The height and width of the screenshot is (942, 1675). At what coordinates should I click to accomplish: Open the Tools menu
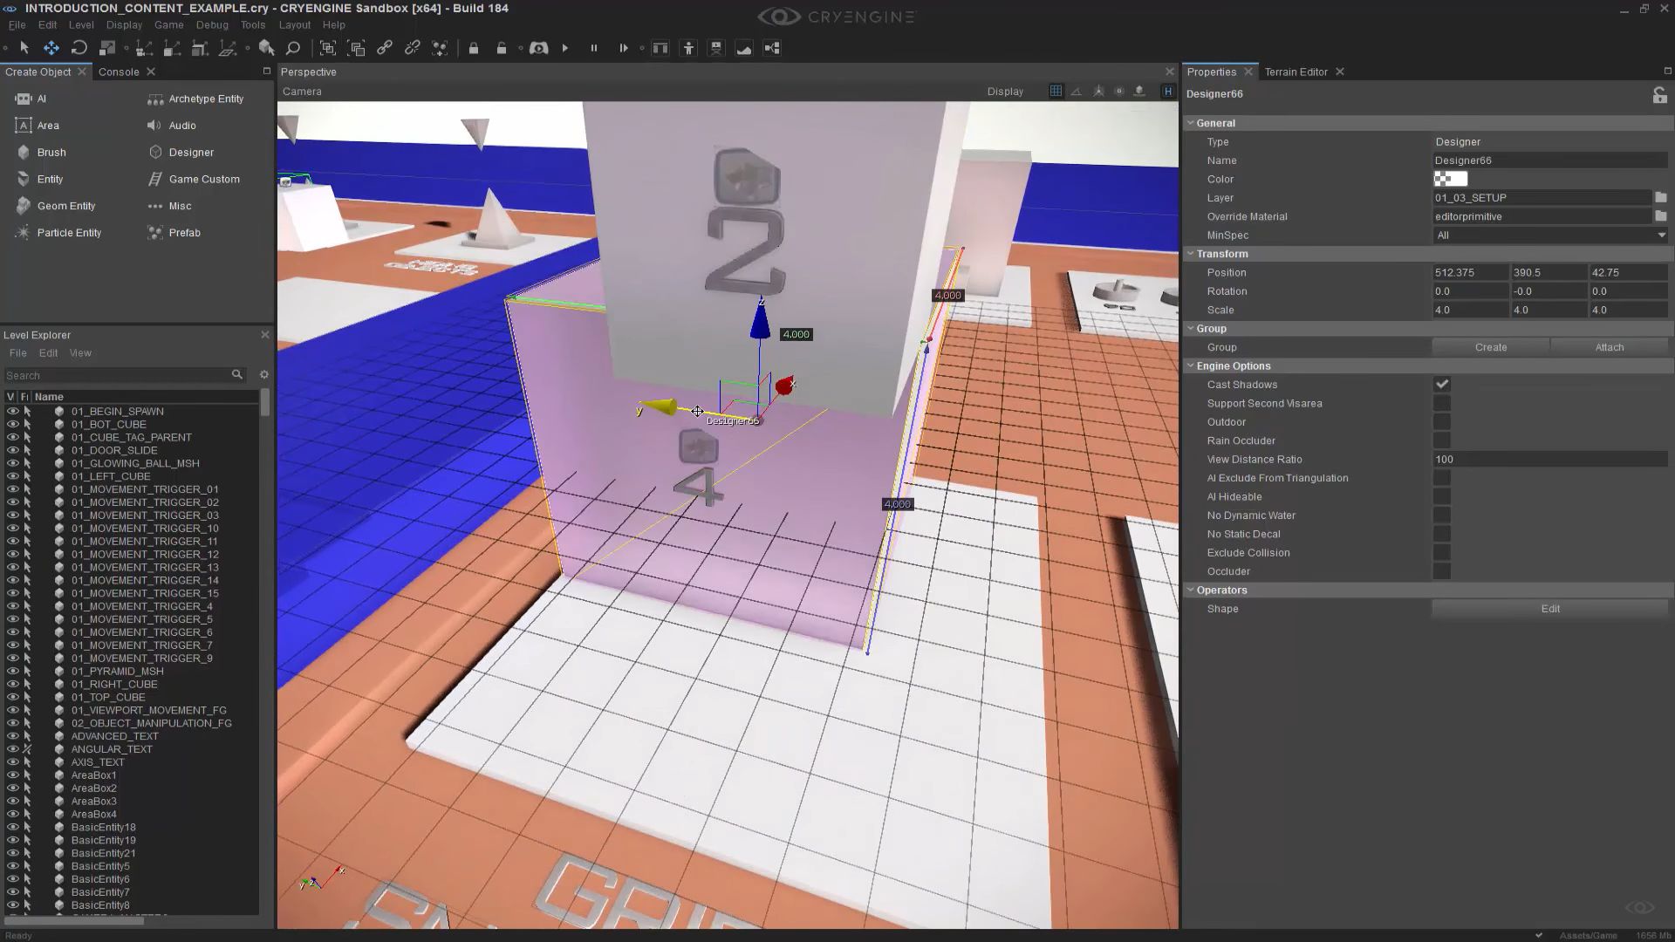point(252,25)
